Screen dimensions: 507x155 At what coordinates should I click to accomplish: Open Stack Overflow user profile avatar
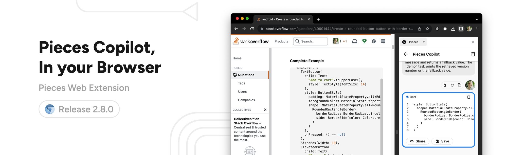click(335, 41)
